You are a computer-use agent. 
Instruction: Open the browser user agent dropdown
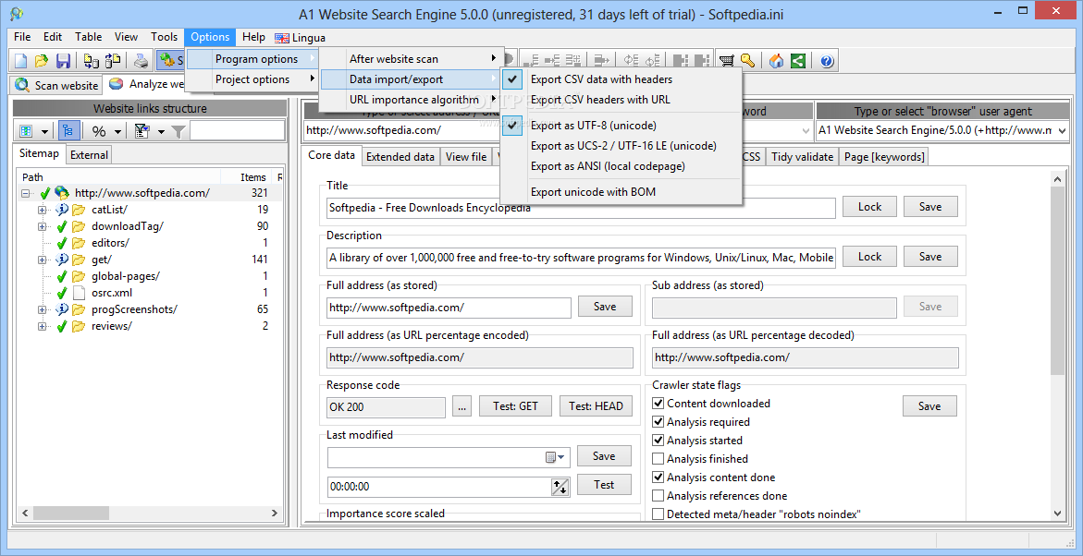[x=1062, y=130]
